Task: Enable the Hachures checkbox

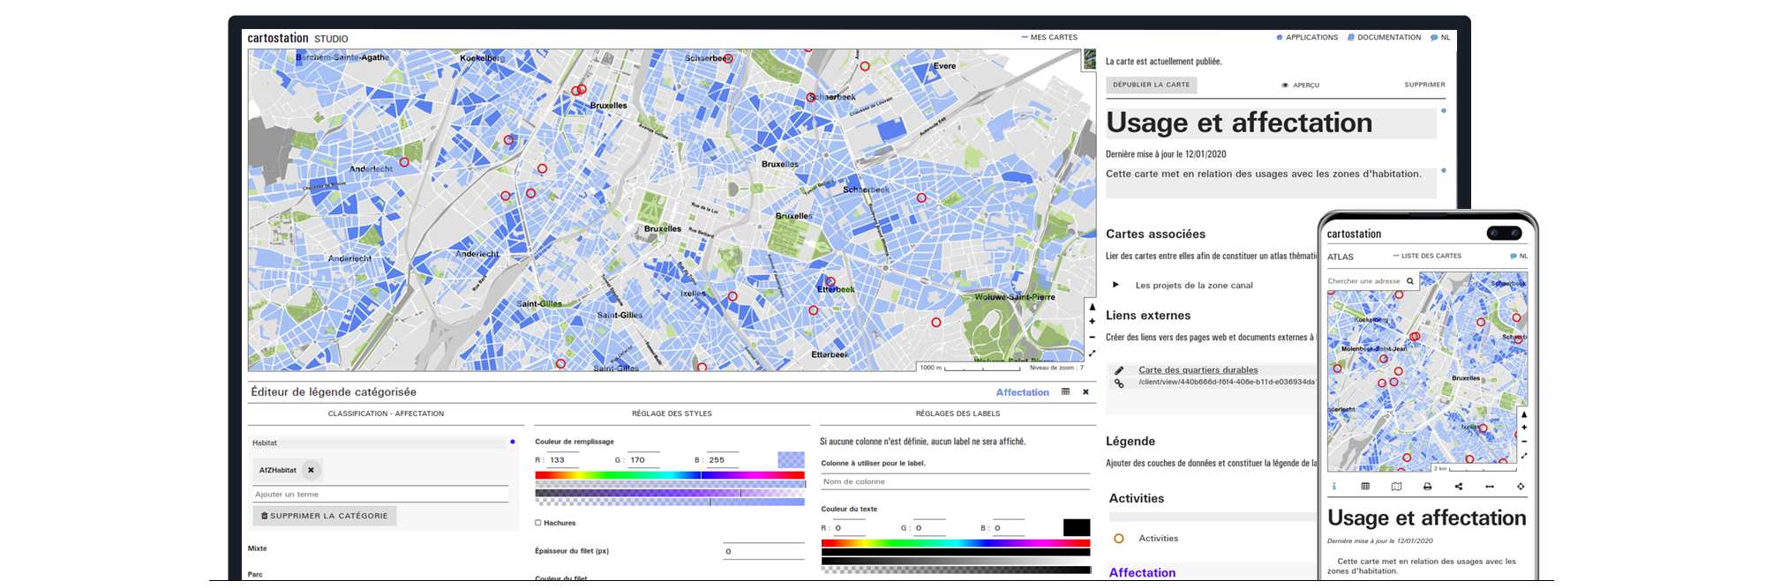Action: coord(538,523)
